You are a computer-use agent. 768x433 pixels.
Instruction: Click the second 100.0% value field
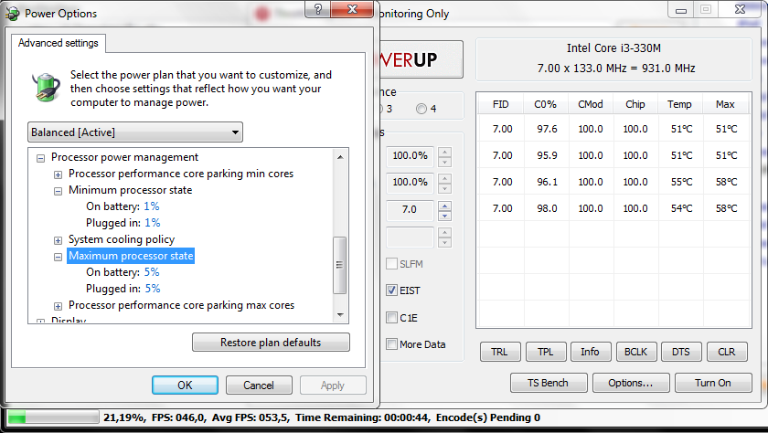coord(410,182)
